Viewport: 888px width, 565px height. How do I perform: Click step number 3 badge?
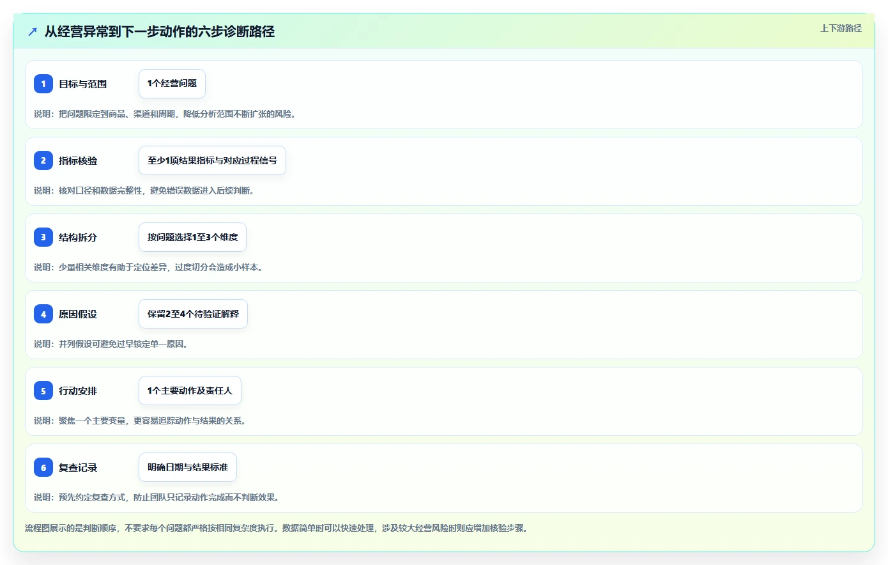(43, 237)
